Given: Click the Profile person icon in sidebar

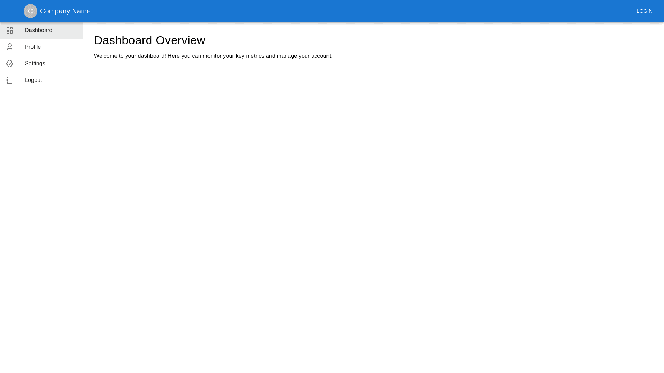Looking at the screenshot, I should click(x=10, y=47).
